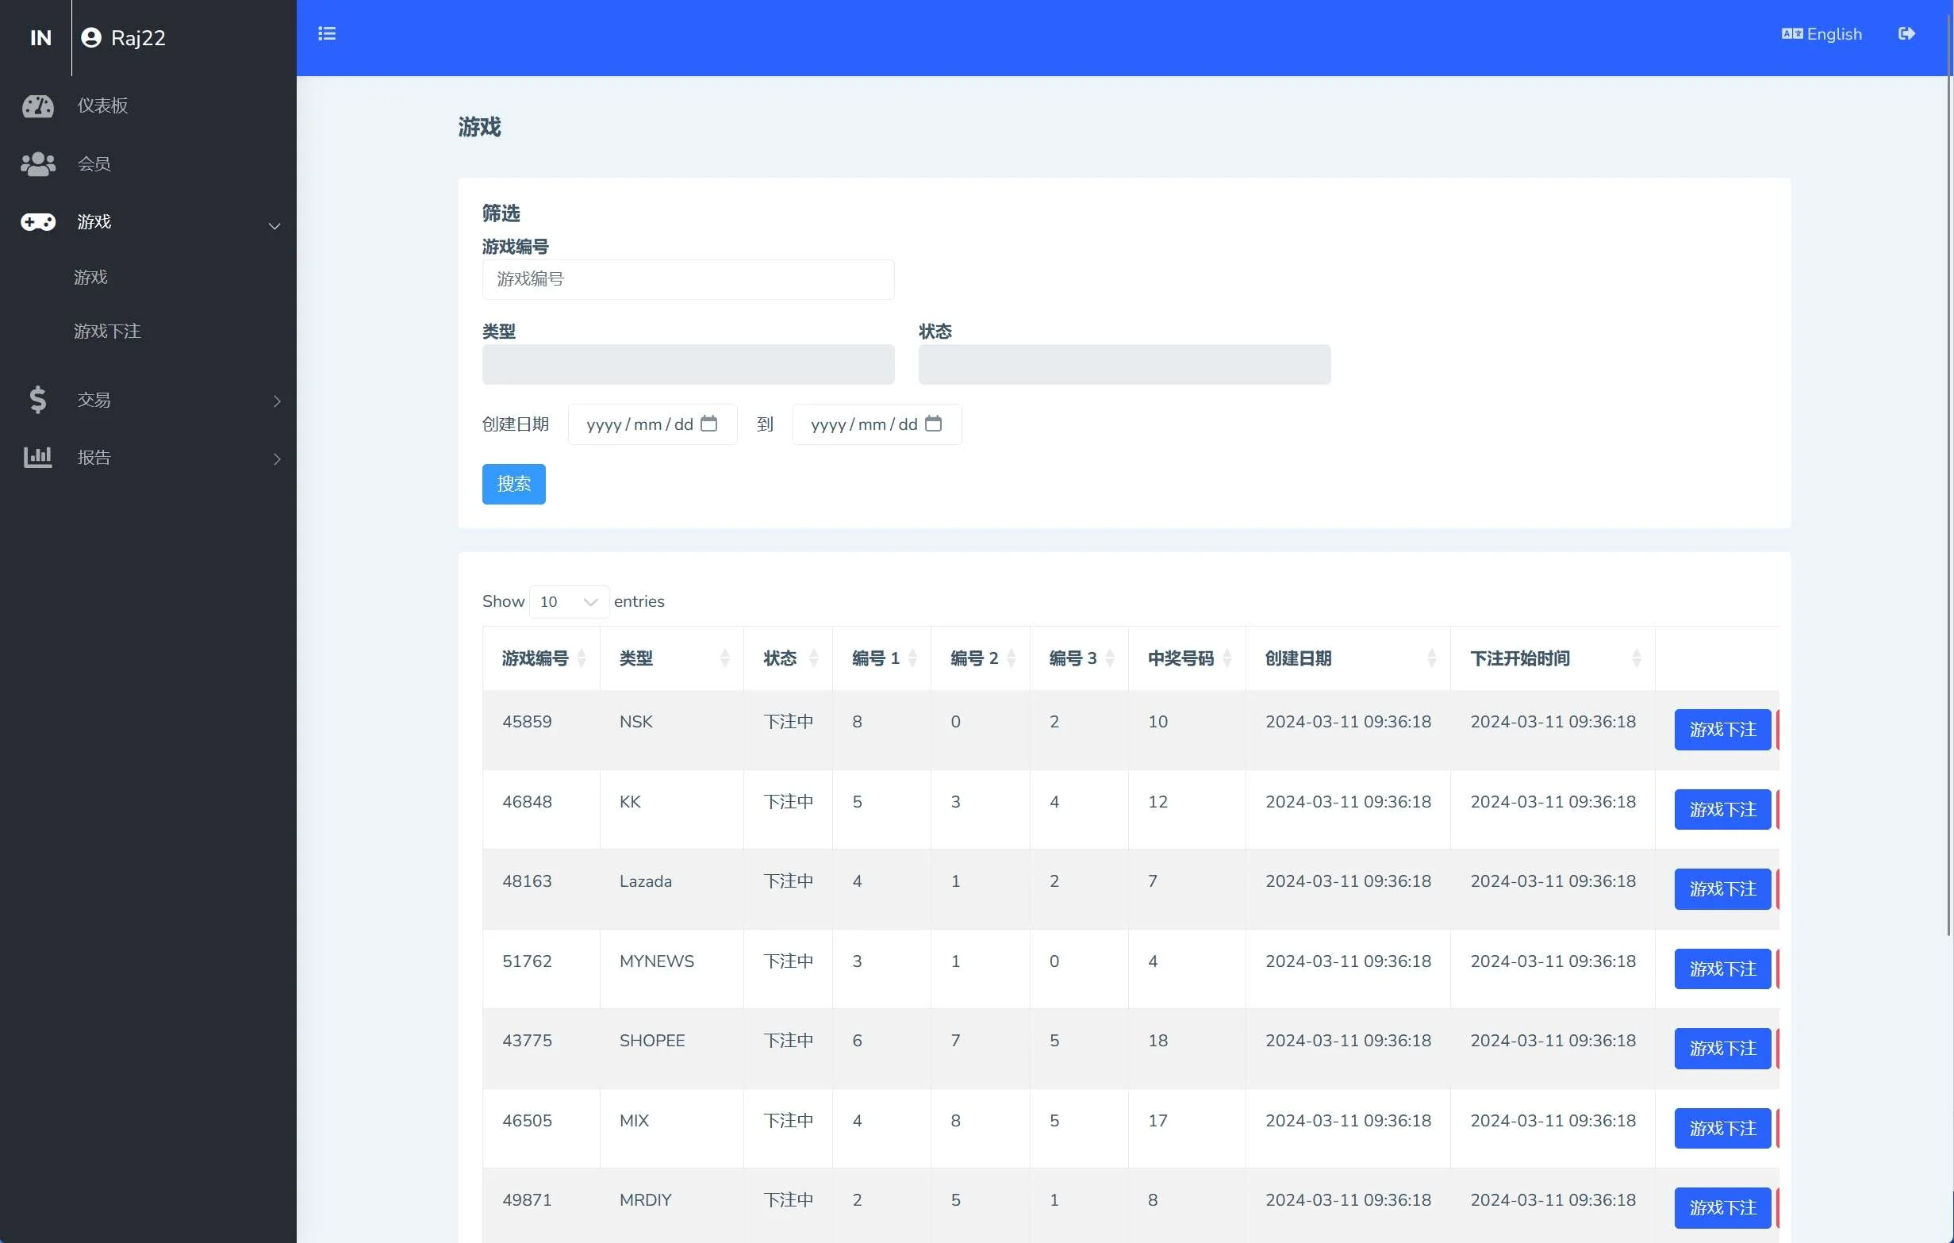Open 游戏下注 submenu item in sidebar
This screenshot has width=1954, height=1243.
coord(107,331)
